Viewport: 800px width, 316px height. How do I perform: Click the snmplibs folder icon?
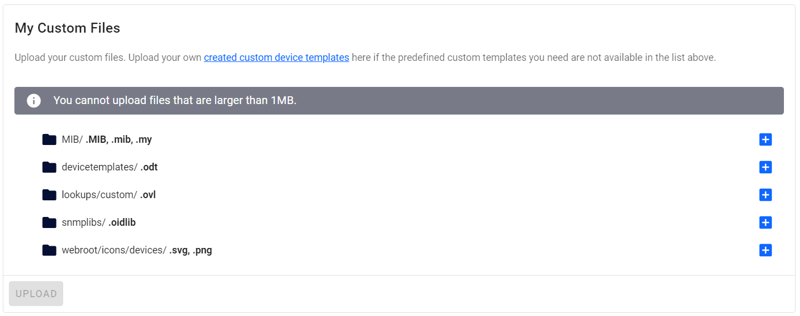click(49, 222)
